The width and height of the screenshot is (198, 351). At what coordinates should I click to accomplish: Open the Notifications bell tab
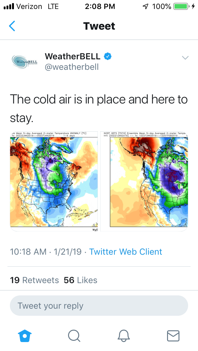(x=124, y=336)
